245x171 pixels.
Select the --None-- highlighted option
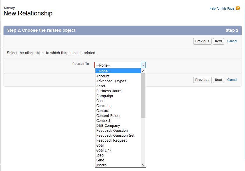(x=103, y=71)
